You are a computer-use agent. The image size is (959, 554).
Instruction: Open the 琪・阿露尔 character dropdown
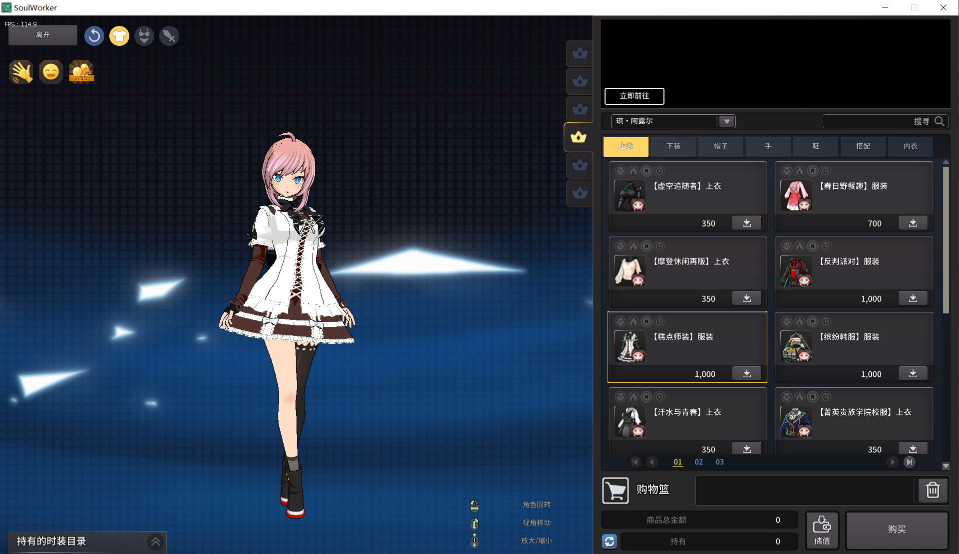coord(726,121)
